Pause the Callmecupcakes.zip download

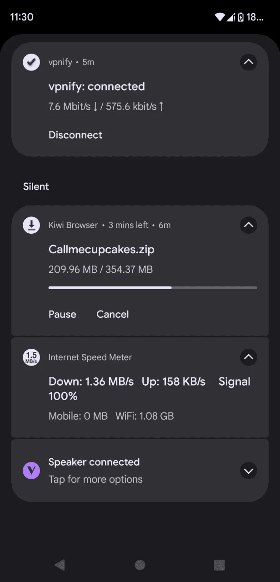point(62,315)
